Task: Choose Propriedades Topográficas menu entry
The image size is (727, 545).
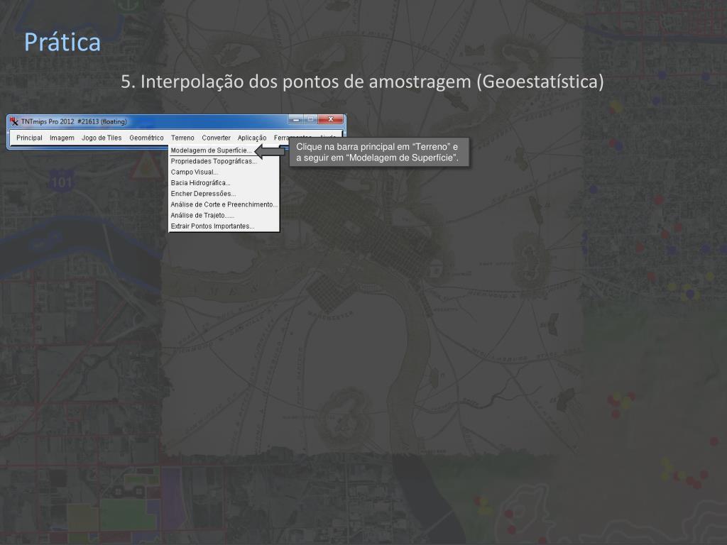Action: point(214,161)
